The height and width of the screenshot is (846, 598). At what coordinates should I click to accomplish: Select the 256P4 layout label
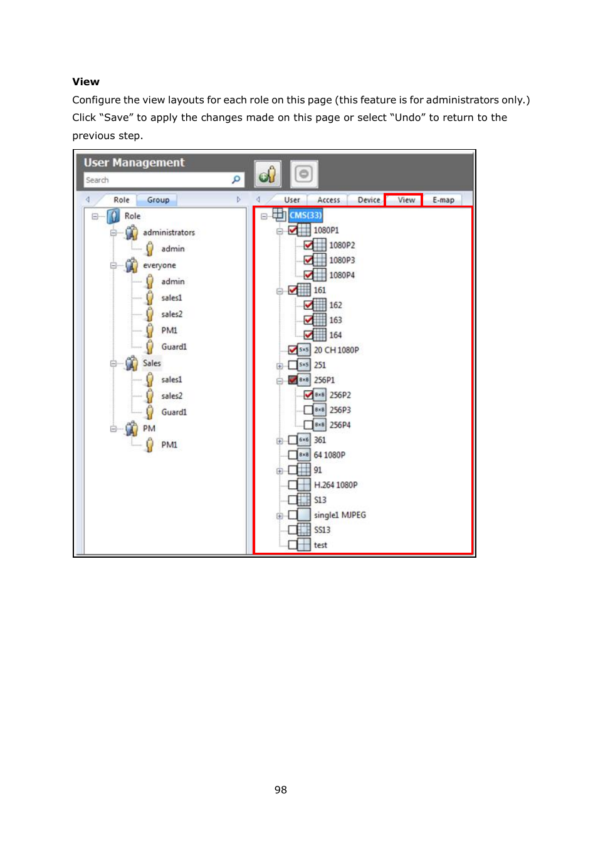coord(340,425)
